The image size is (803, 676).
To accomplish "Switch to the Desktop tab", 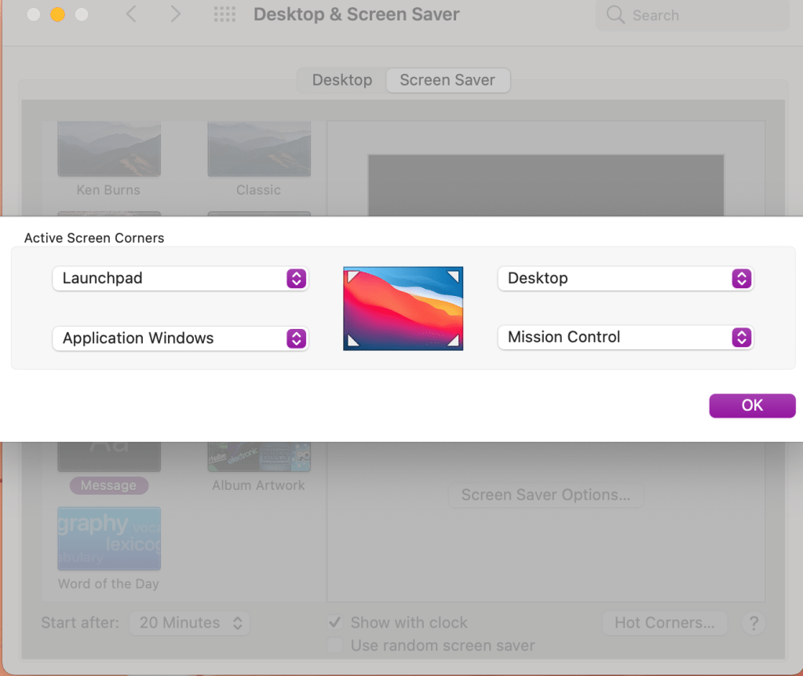I will (x=342, y=80).
